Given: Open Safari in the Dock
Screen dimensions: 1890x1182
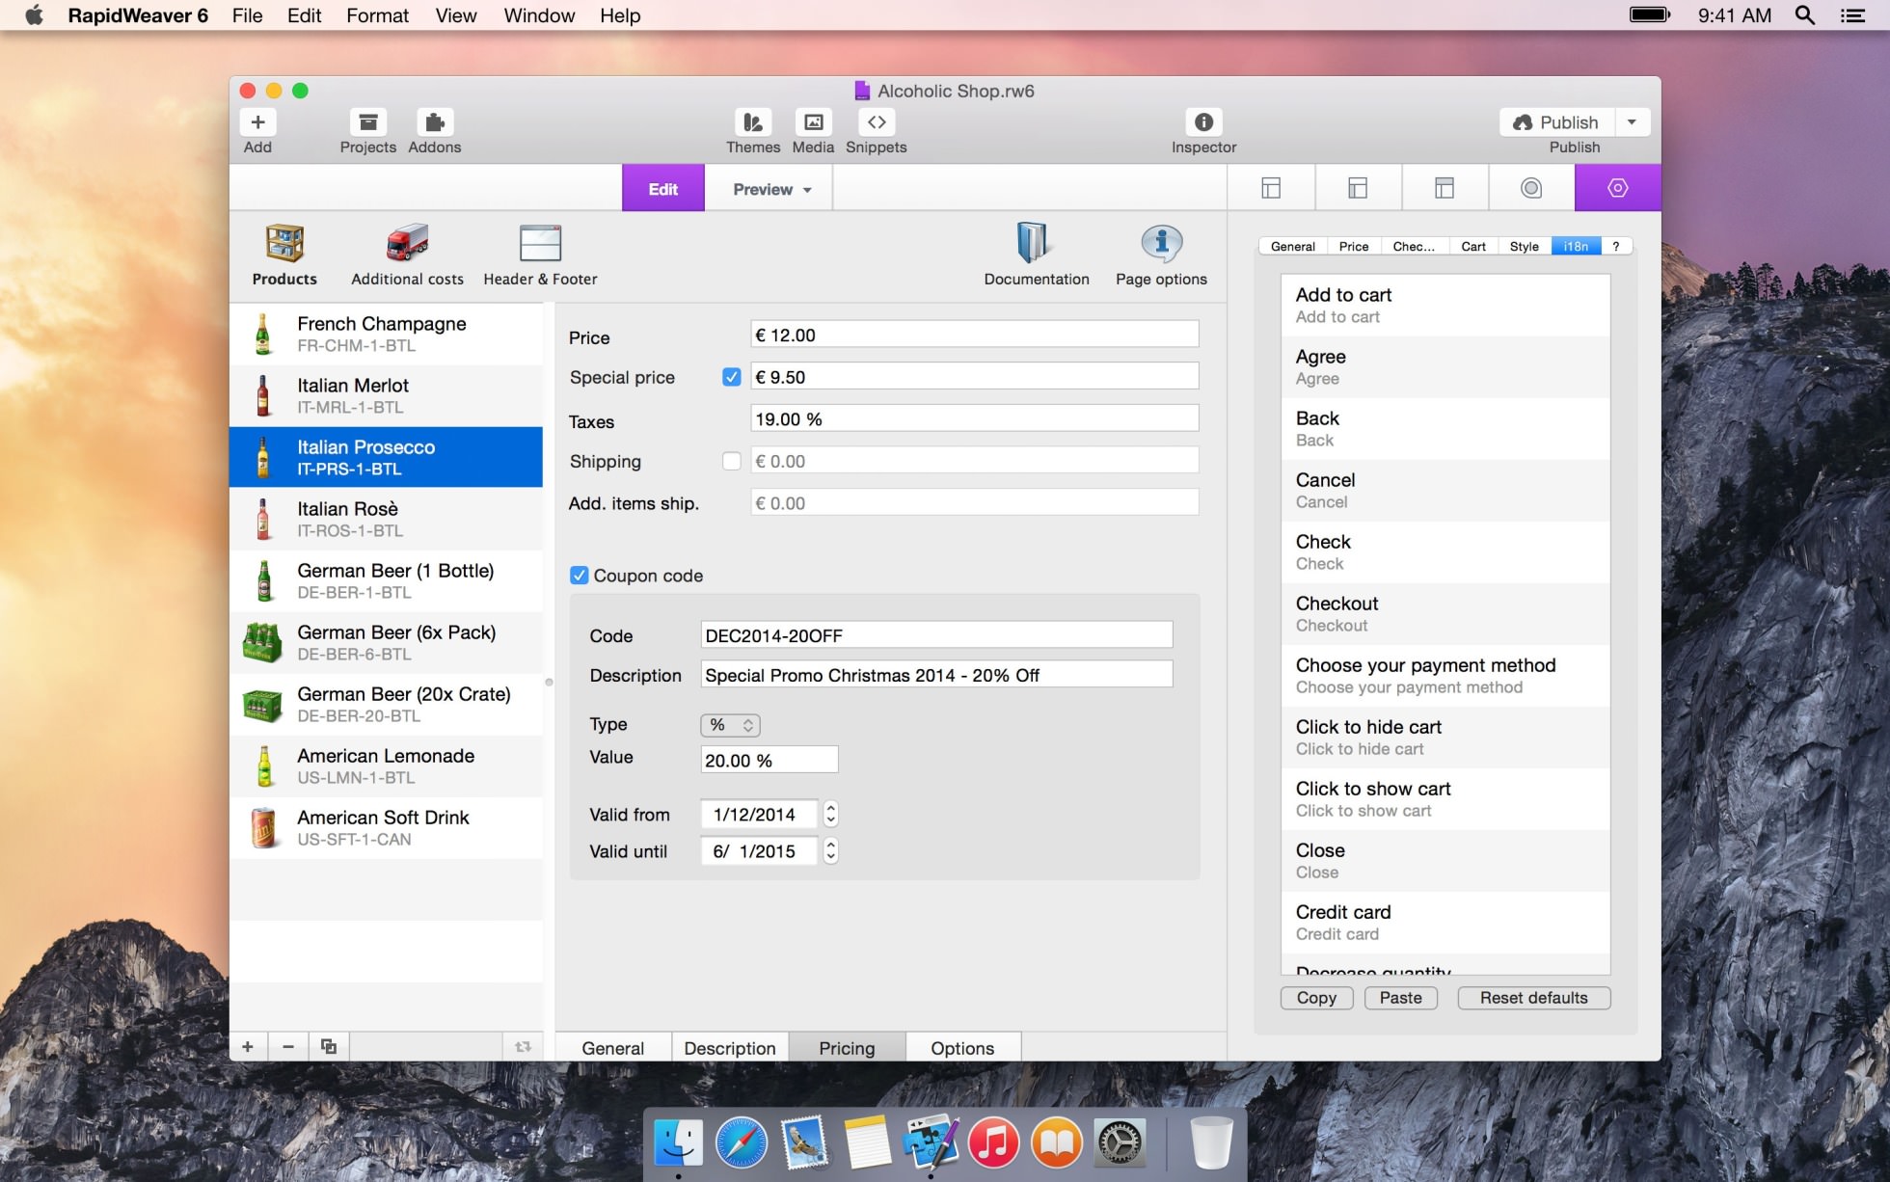Looking at the screenshot, I should click(742, 1143).
